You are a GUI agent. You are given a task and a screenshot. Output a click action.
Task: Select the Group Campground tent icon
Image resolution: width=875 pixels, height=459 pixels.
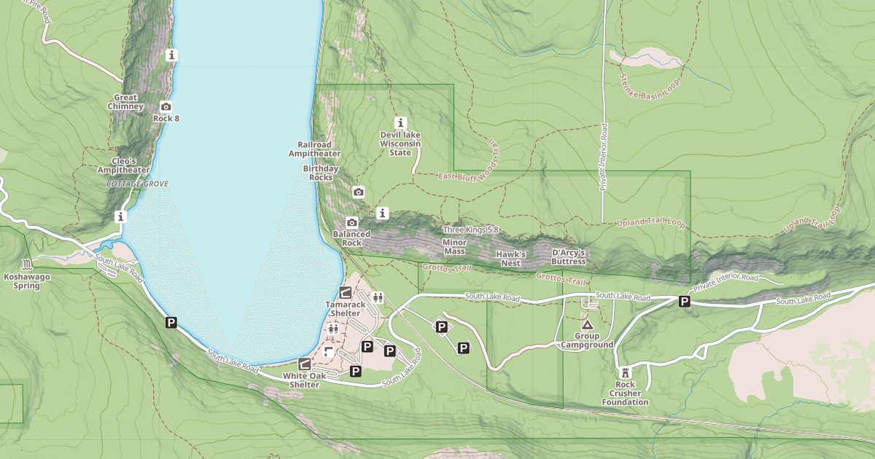[x=587, y=324]
